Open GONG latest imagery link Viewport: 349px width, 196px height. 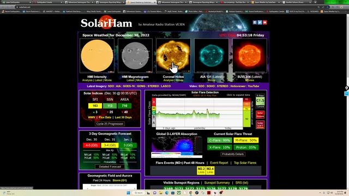pos(141,86)
